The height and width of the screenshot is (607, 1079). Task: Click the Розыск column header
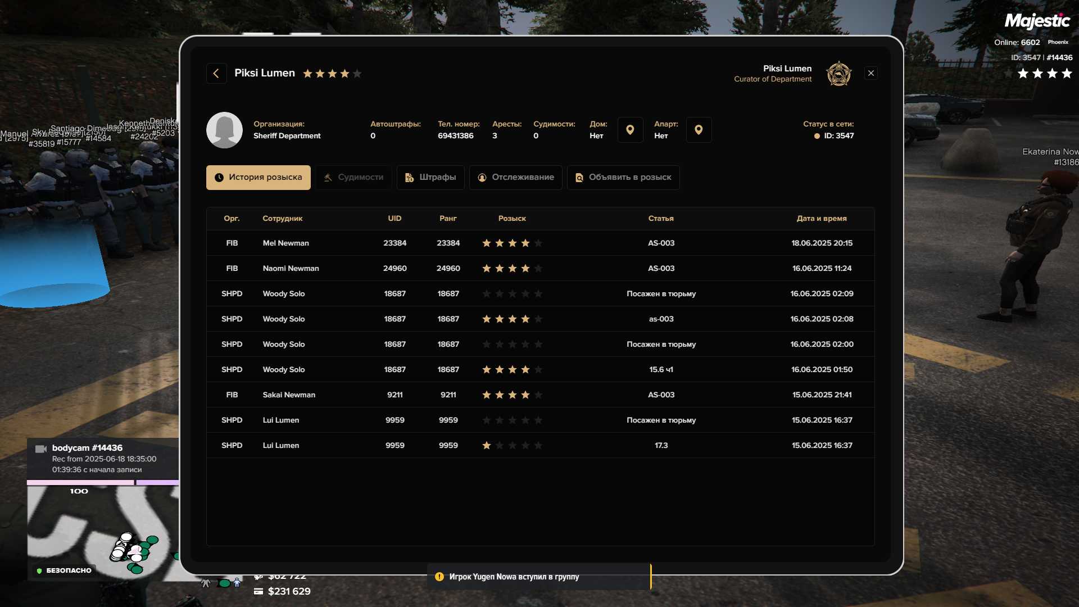pyautogui.click(x=512, y=219)
